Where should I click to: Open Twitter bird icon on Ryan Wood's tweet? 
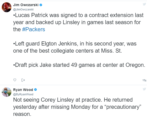(x=144, y=89)
